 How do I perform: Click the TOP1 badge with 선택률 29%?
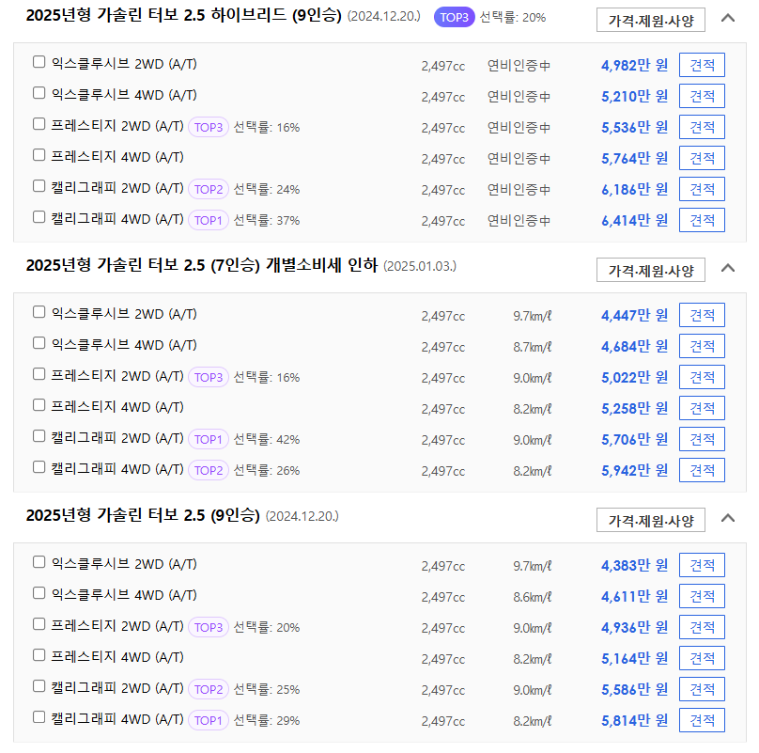209,720
